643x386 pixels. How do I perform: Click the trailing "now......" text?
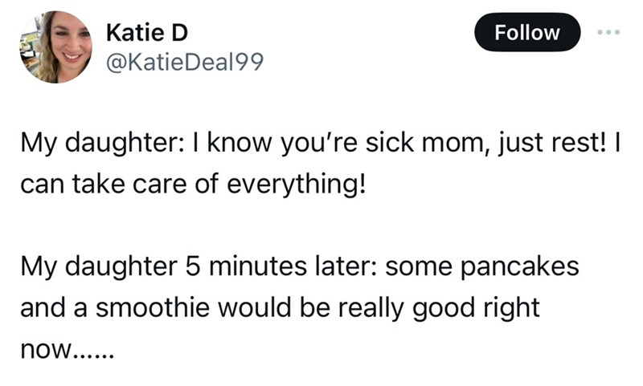point(68,347)
